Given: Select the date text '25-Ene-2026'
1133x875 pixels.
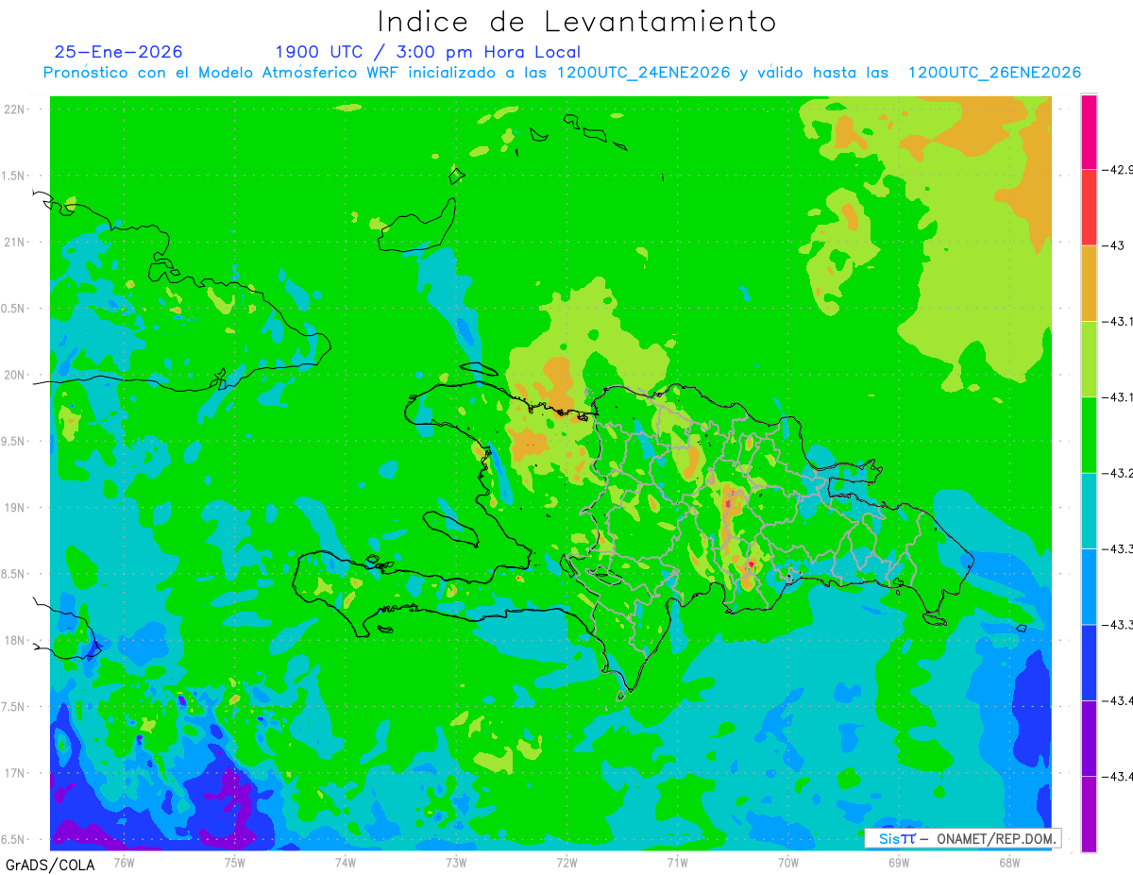Looking at the screenshot, I should 119,52.
